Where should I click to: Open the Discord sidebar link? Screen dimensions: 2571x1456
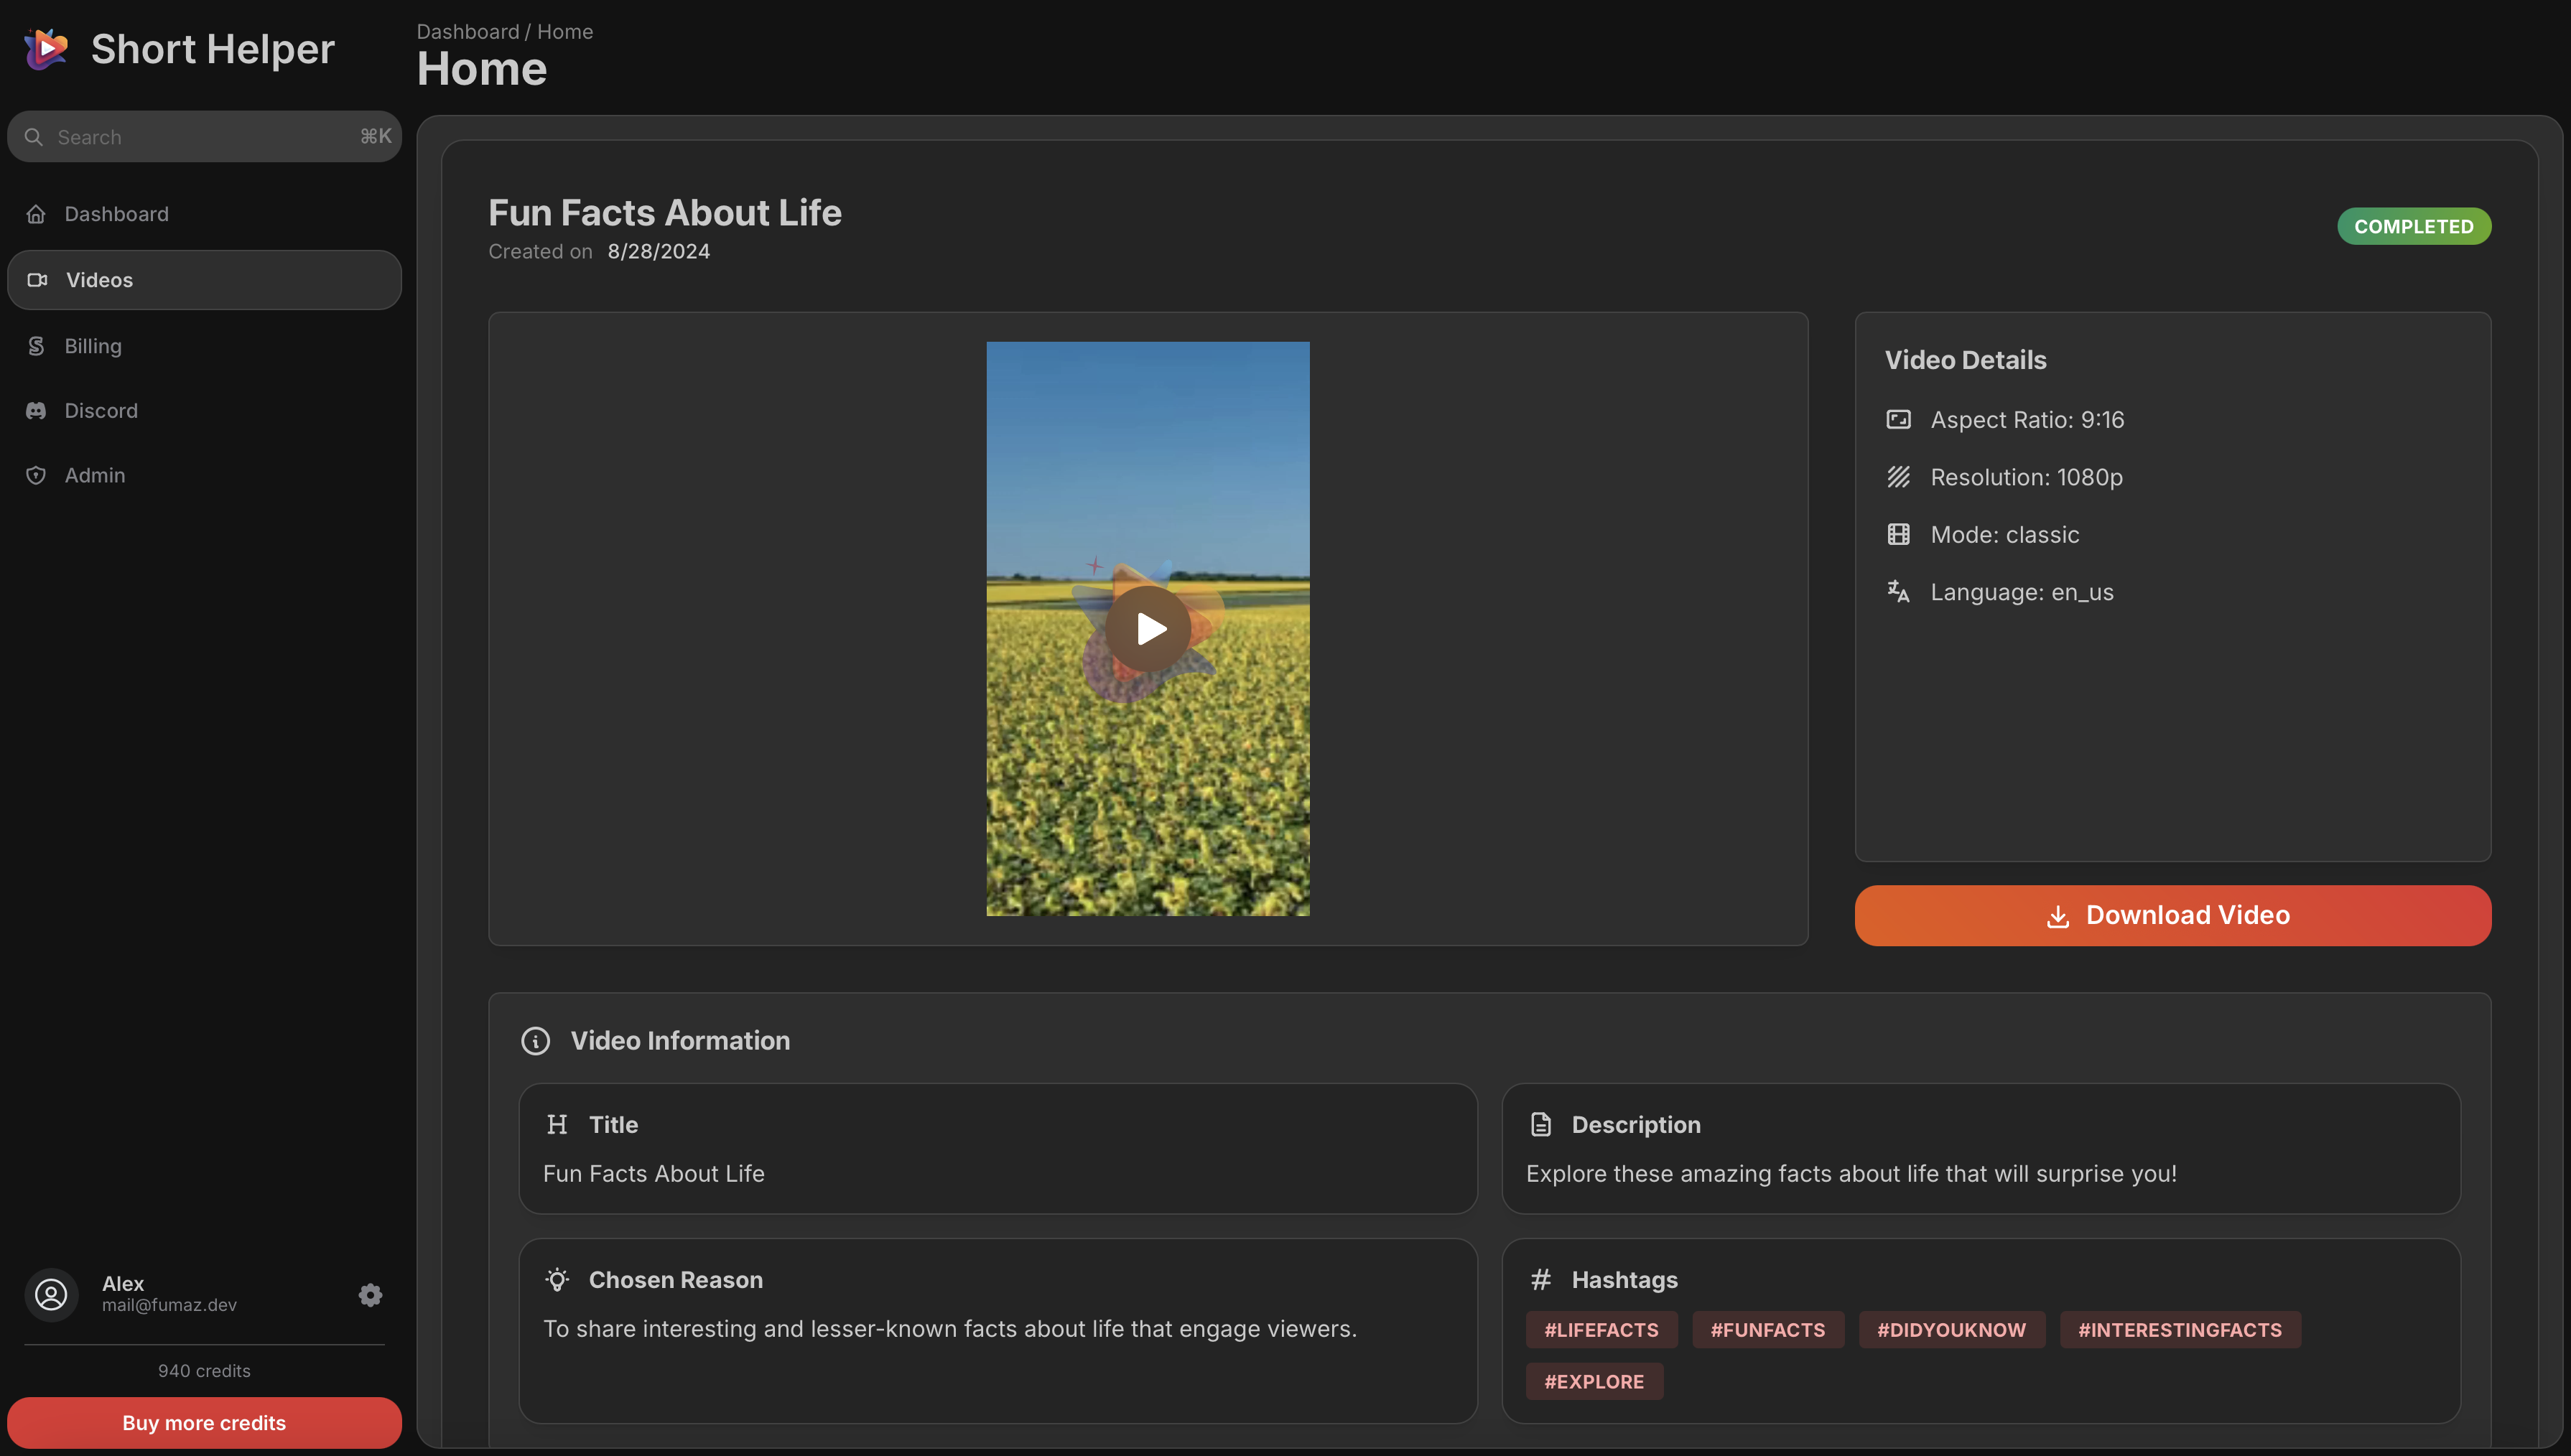click(x=101, y=411)
